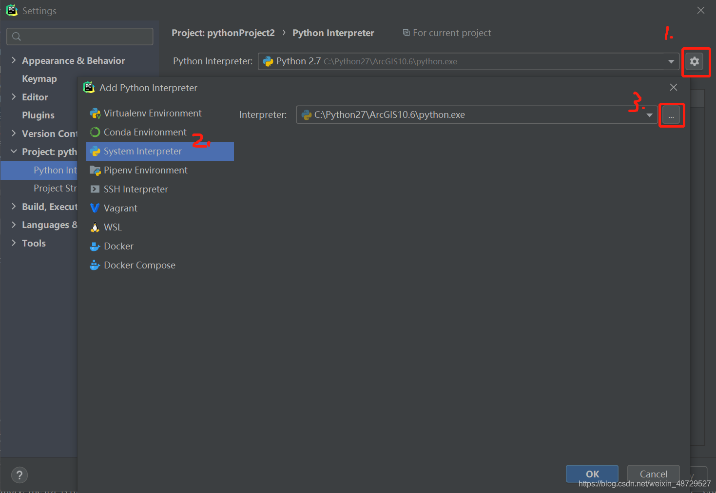Select the Virtualenv Environment option
This screenshot has height=493, width=716.
[153, 113]
